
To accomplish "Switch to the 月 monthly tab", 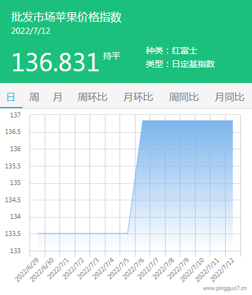I will (x=58, y=97).
